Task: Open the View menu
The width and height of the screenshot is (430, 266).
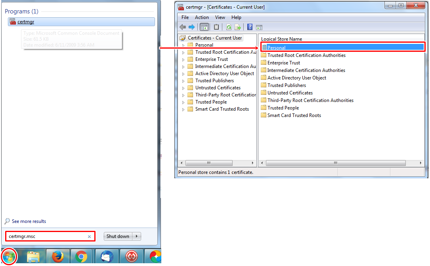Action: 220,17
